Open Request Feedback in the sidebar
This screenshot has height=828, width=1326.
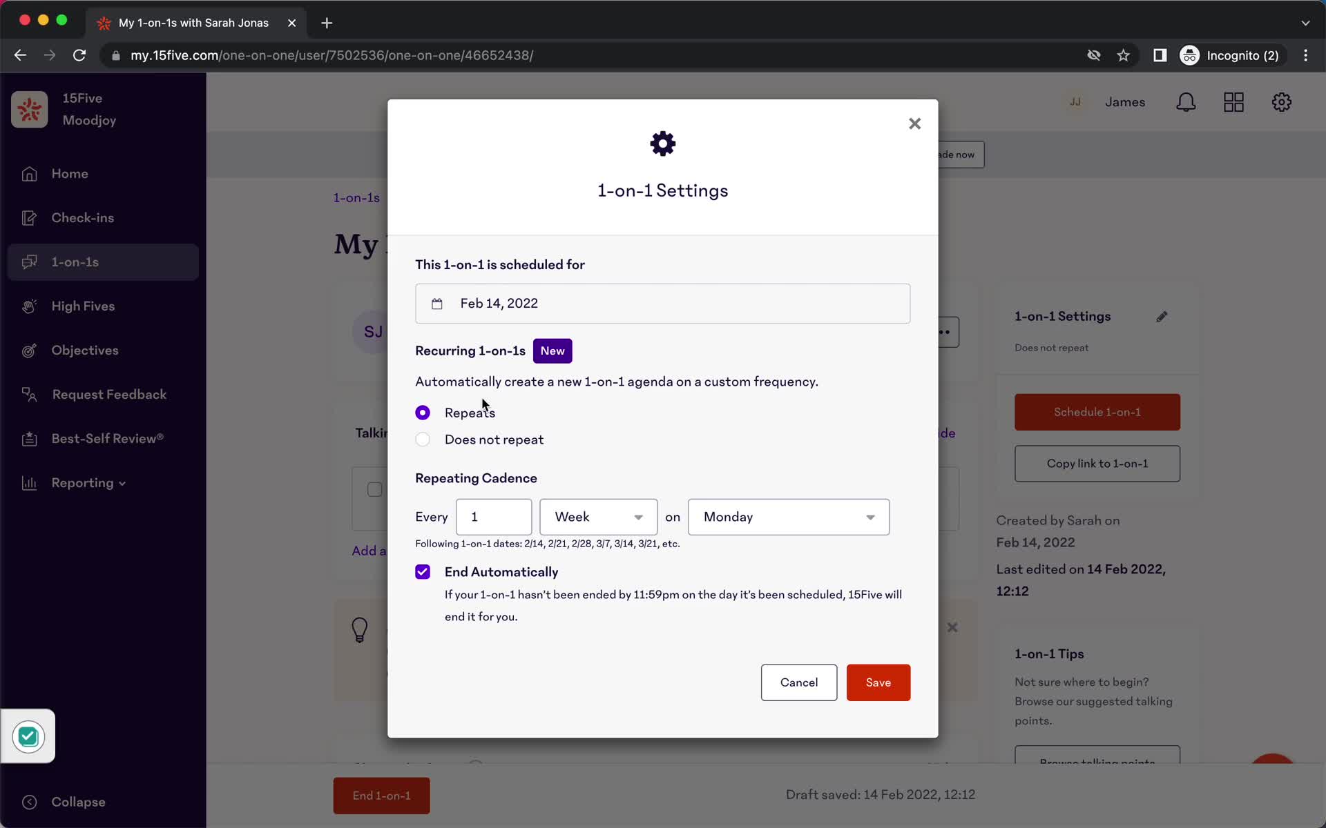[103, 395]
